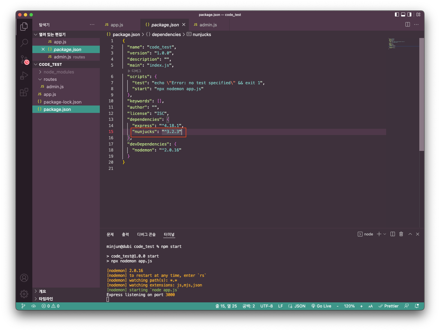The width and height of the screenshot is (440, 331).
Task: Open the Manage settings gear
Action: point(24,294)
